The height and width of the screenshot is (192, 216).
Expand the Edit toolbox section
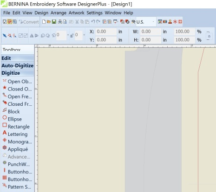point(17,58)
